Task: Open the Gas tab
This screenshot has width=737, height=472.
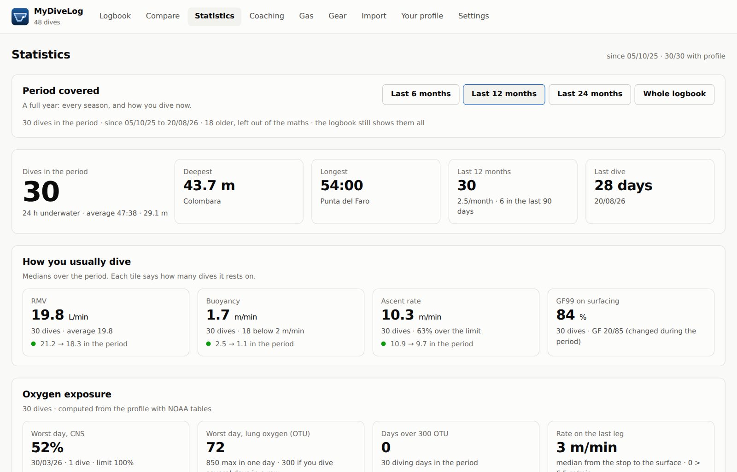Action: [x=306, y=16]
